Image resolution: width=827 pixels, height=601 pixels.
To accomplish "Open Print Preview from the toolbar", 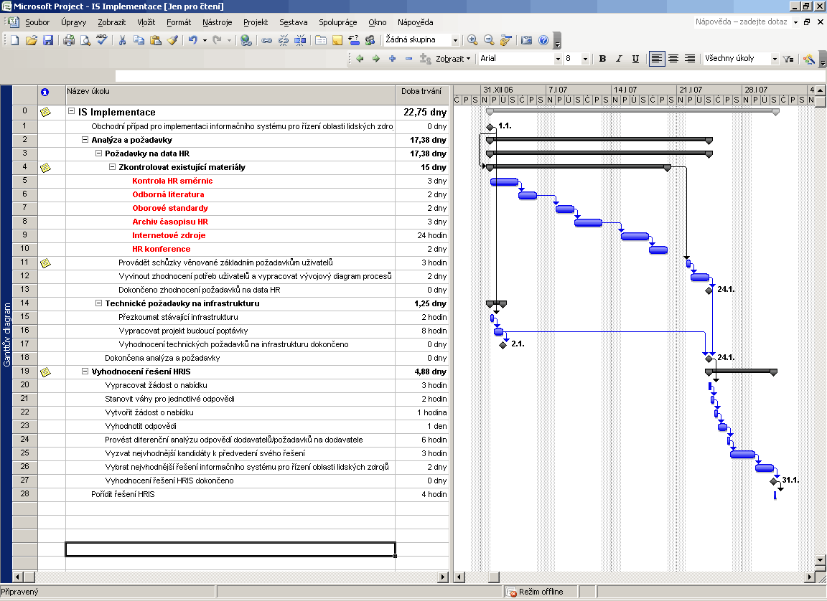I will pos(85,40).
